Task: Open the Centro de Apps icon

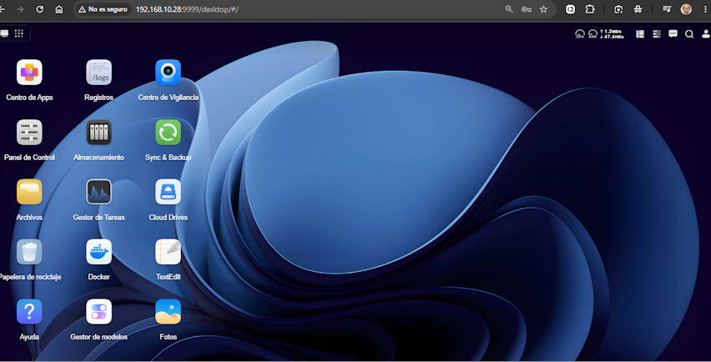Action: [x=29, y=73]
